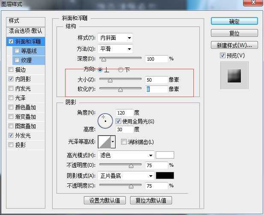Click the 软化 value input field
Image resolution: width=264 pixels, height=215 pixels.
(157, 89)
